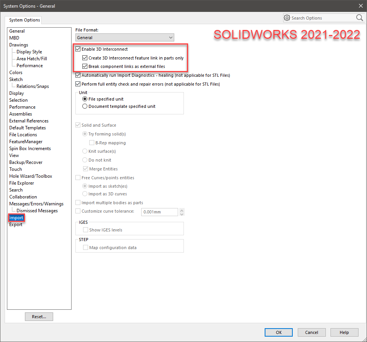Viewport: 367px width, 342px height.
Task: Select Display Style under Drawings
Action: 29,52
